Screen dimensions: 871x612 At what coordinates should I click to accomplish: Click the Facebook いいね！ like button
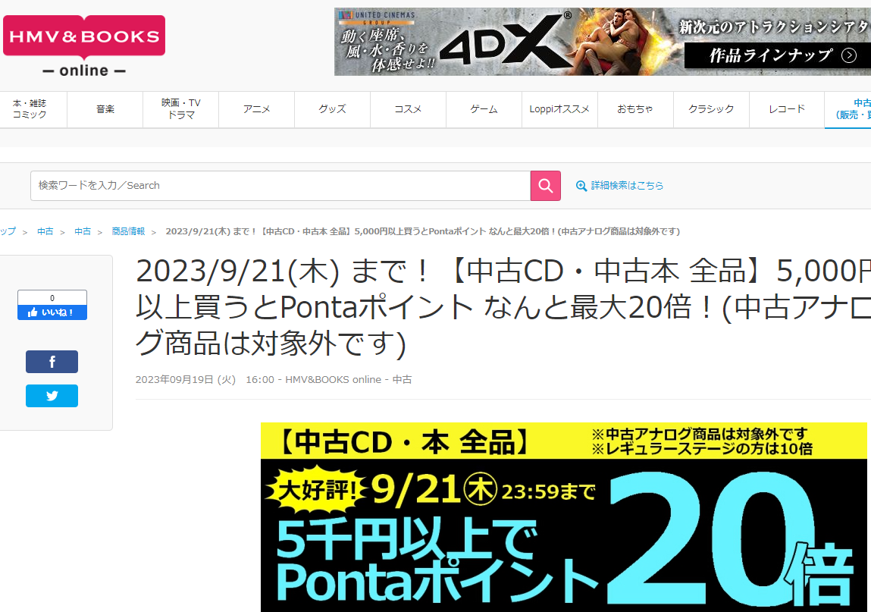(52, 312)
